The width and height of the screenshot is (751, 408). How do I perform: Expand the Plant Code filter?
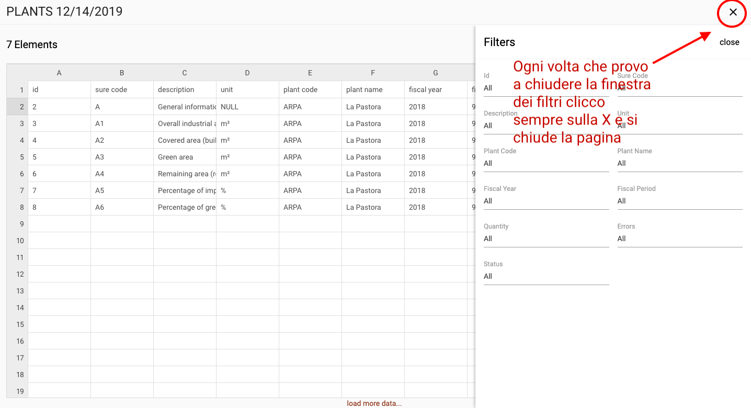click(546, 163)
